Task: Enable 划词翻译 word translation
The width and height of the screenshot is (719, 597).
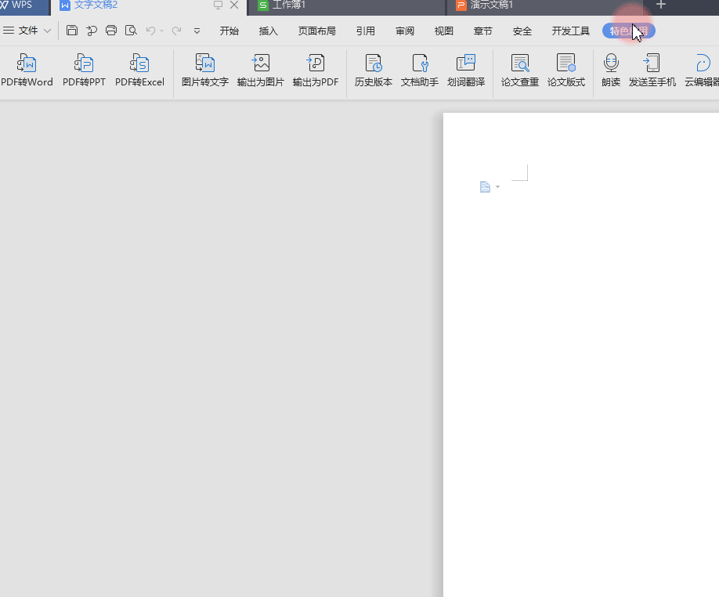Action: click(x=466, y=71)
